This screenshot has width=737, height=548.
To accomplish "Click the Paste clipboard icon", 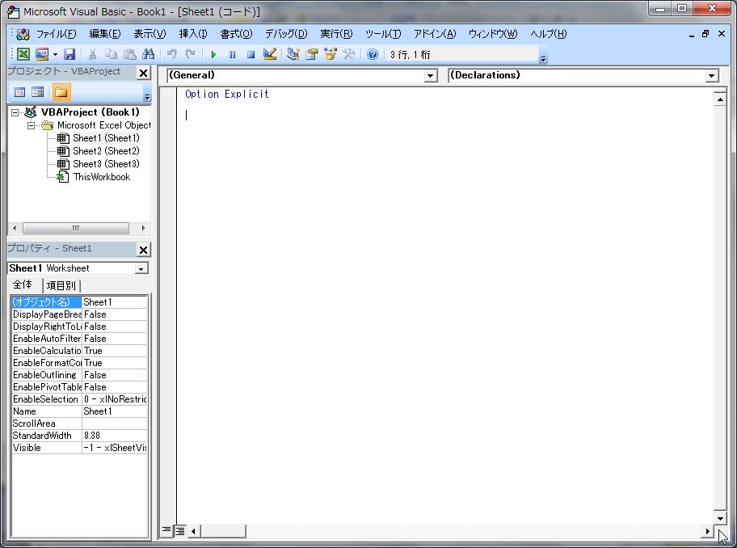I will click(130, 54).
